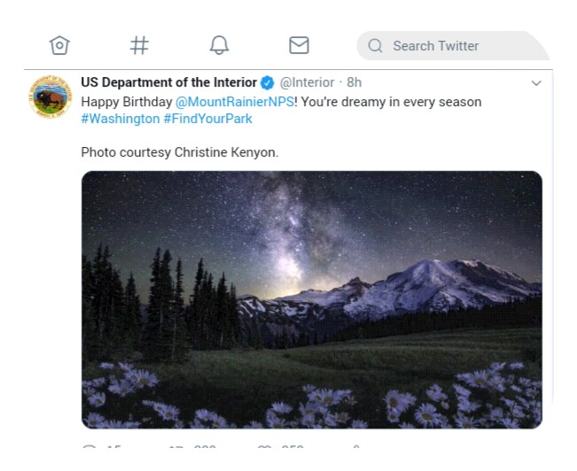This screenshot has width=577, height=471.
Task: Open the #FindYourPark hashtag
Action: [207, 119]
